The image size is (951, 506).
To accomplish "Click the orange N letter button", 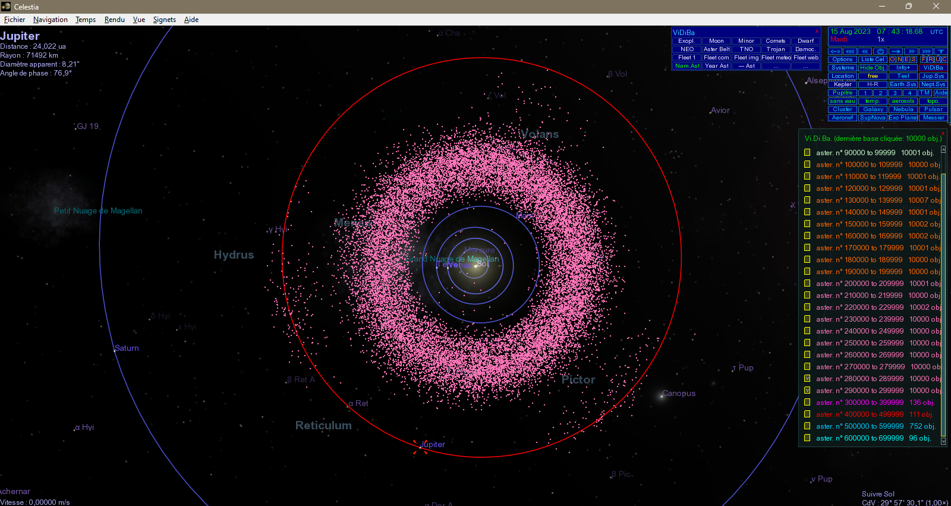I will 899,59.
